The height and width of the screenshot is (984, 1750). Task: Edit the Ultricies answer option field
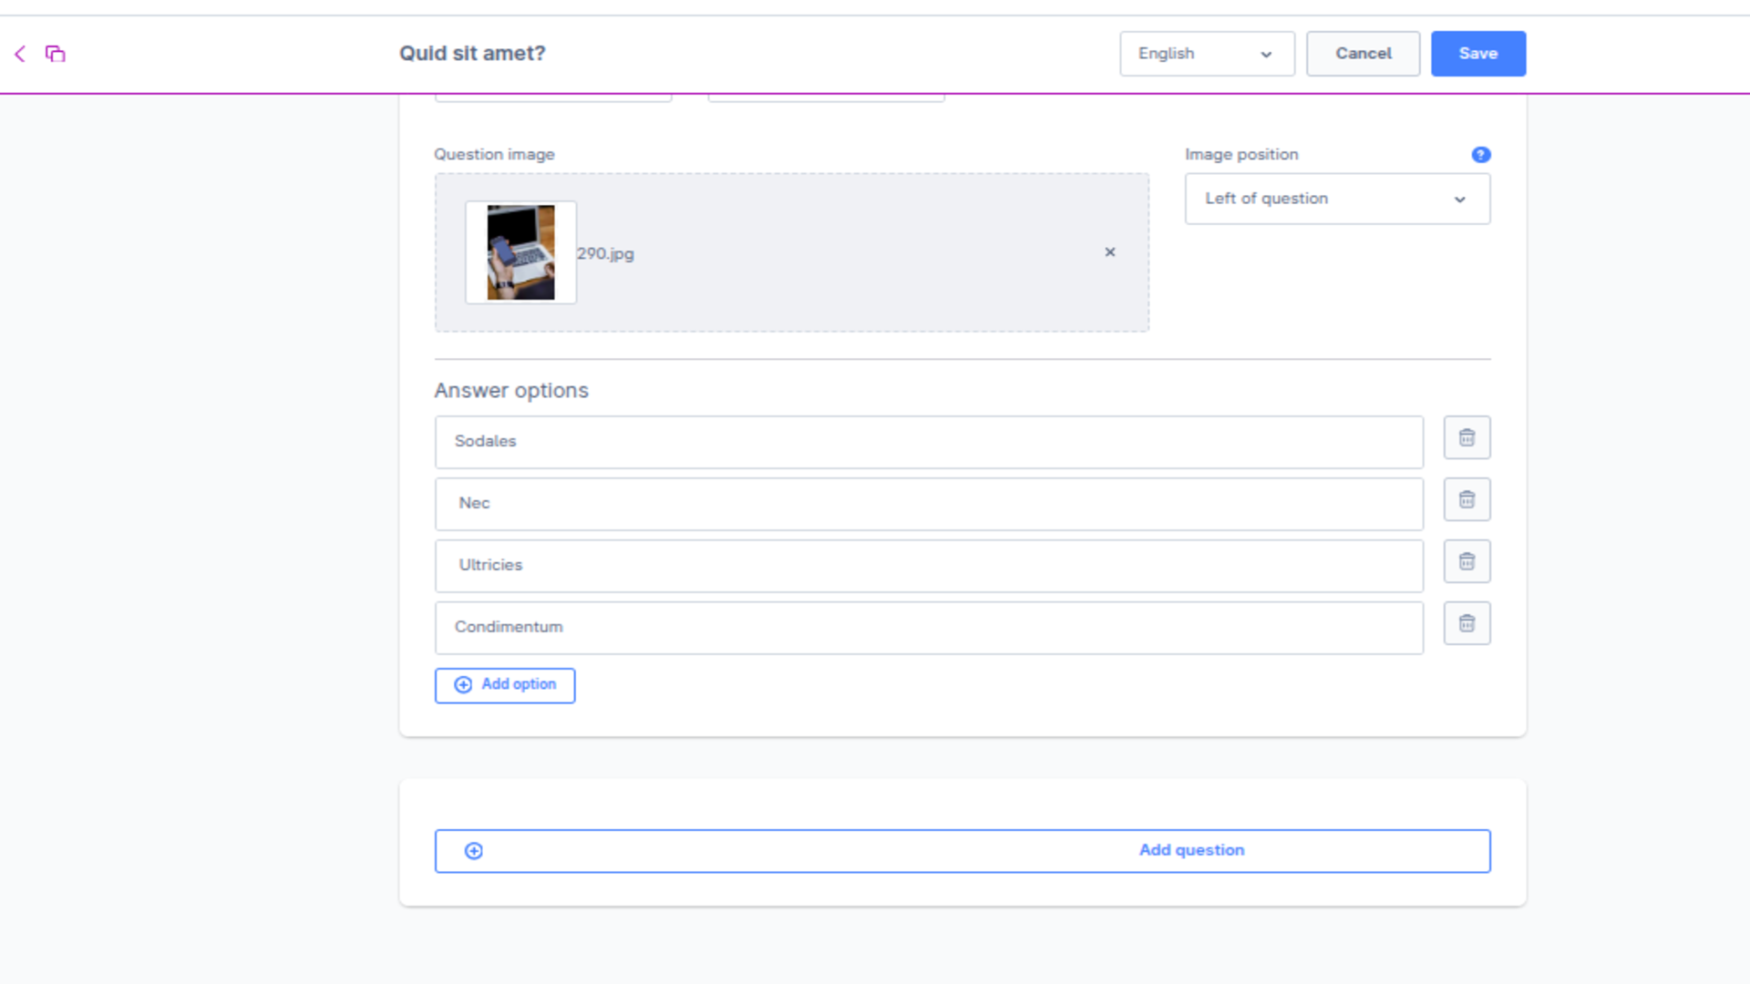click(929, 566)
